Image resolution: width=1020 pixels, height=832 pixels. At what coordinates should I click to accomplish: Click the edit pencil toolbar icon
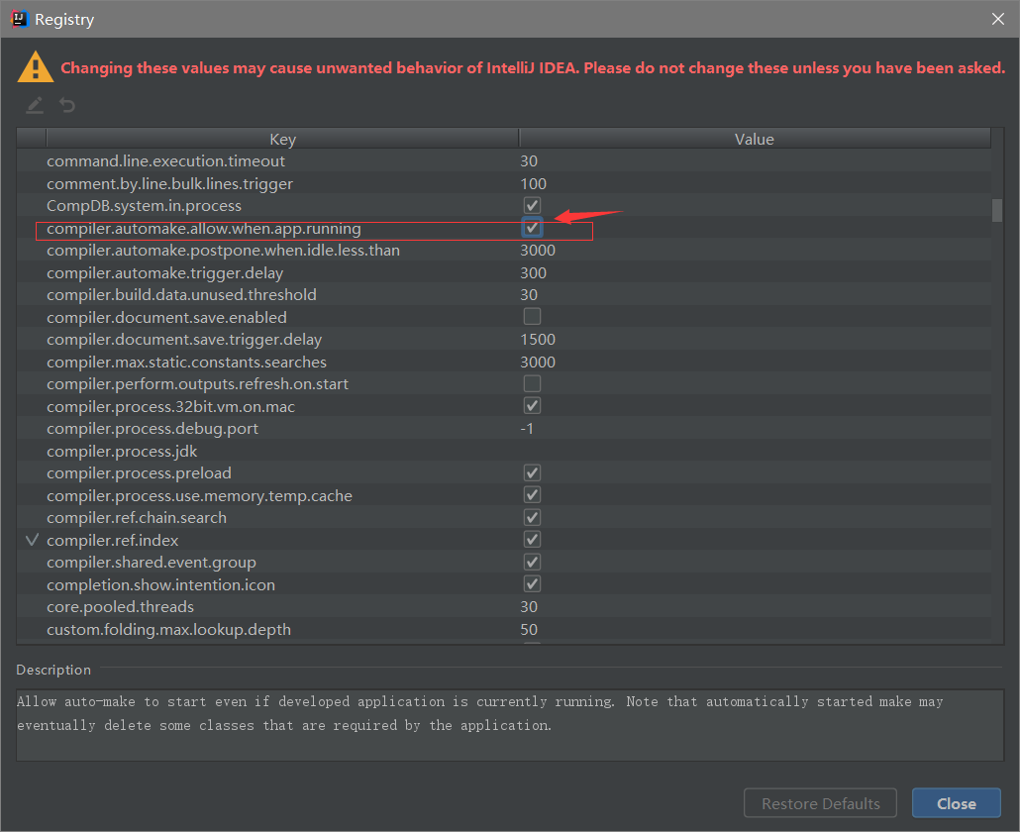pos(35,105)
